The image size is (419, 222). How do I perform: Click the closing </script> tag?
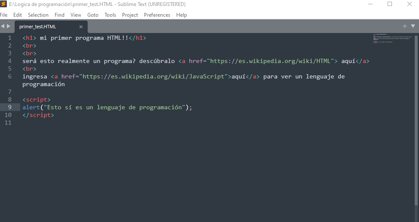click(38, 115)
